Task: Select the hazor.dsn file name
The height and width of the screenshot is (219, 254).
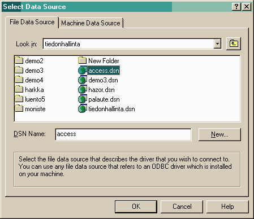Action: tap(101, 90)
